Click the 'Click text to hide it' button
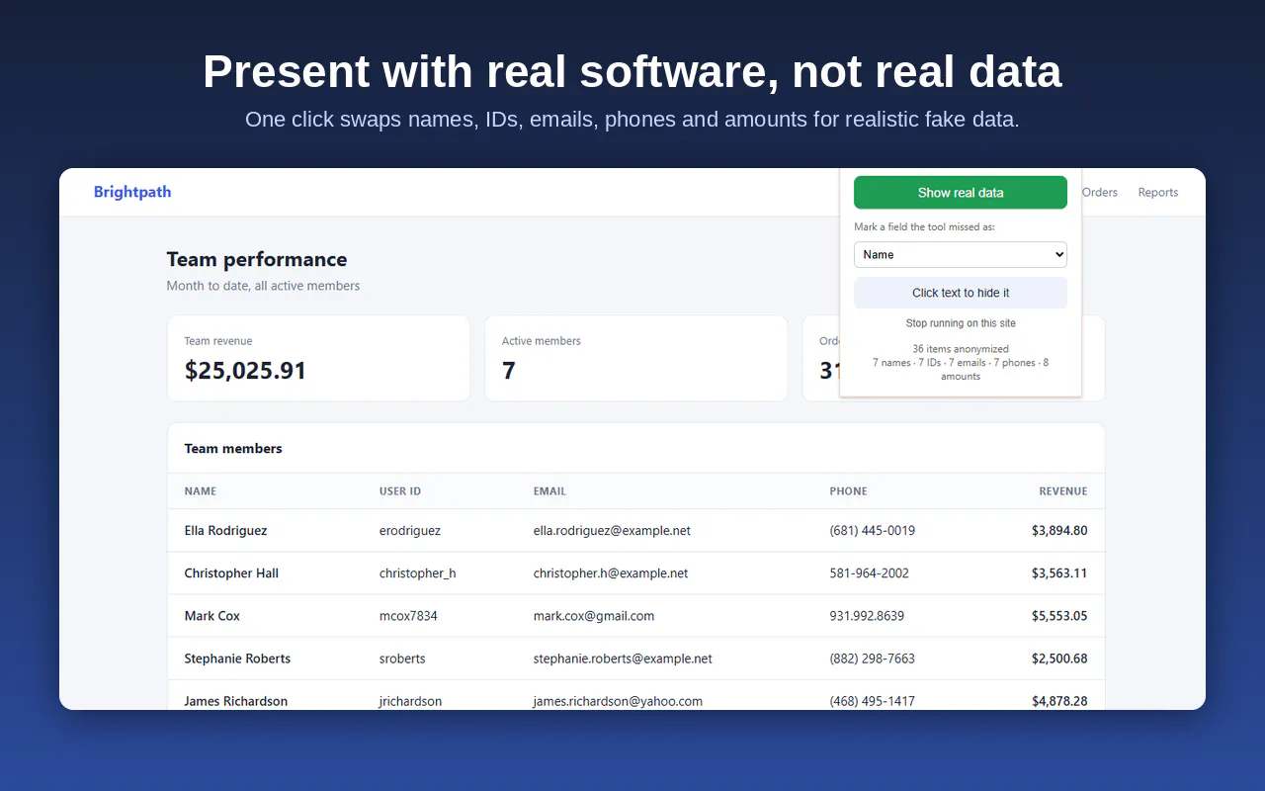Viewport: 1265px width, 791px height. (x=960, y=293)
